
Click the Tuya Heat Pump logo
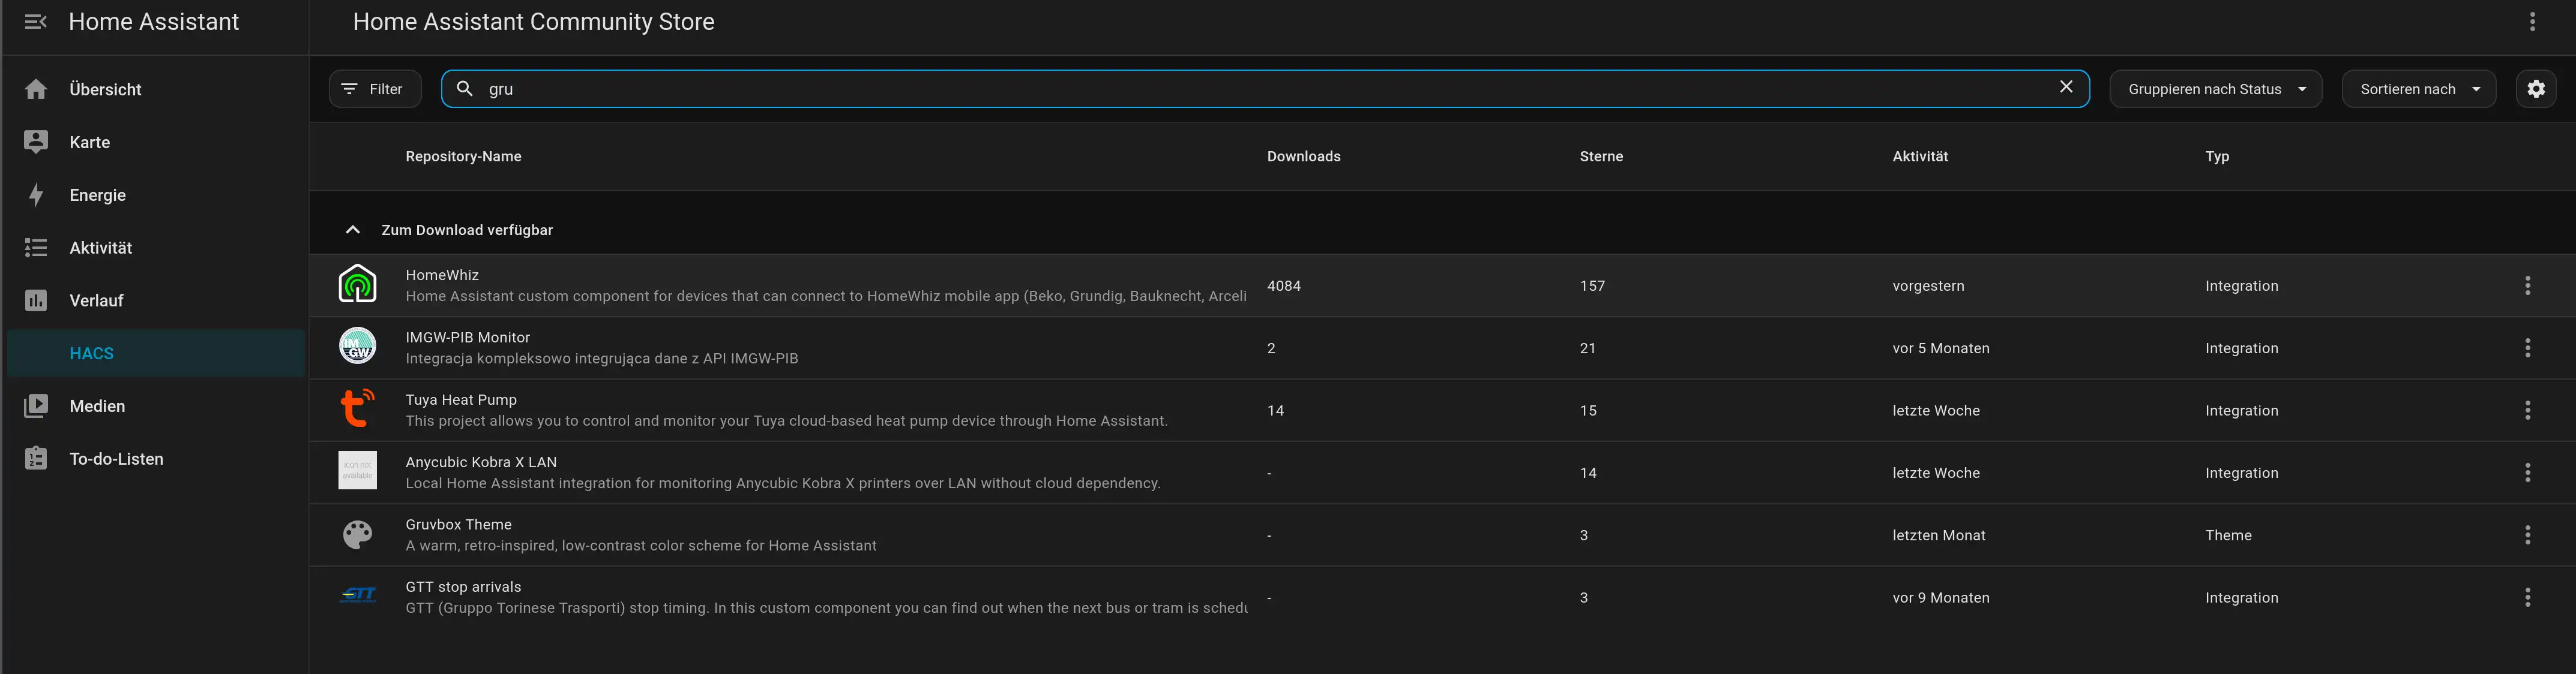click(x=358, y=408)
